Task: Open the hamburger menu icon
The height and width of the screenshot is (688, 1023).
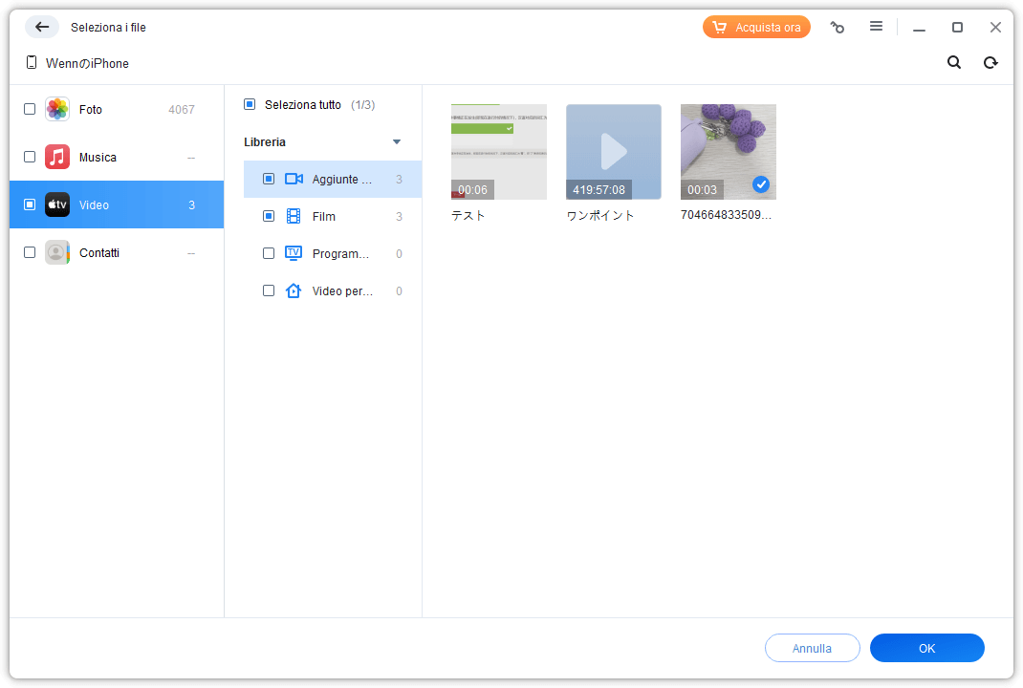Action: (x=876, y=27)
